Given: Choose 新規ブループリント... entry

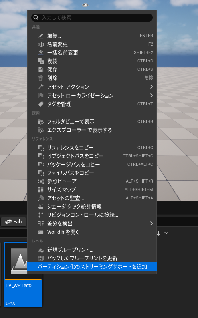Looking at the screenshot, I should (92, 250).
